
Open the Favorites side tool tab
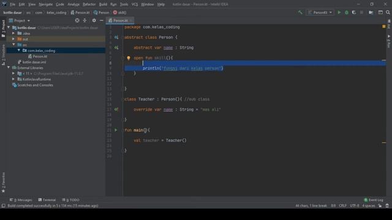pos(3,182)
